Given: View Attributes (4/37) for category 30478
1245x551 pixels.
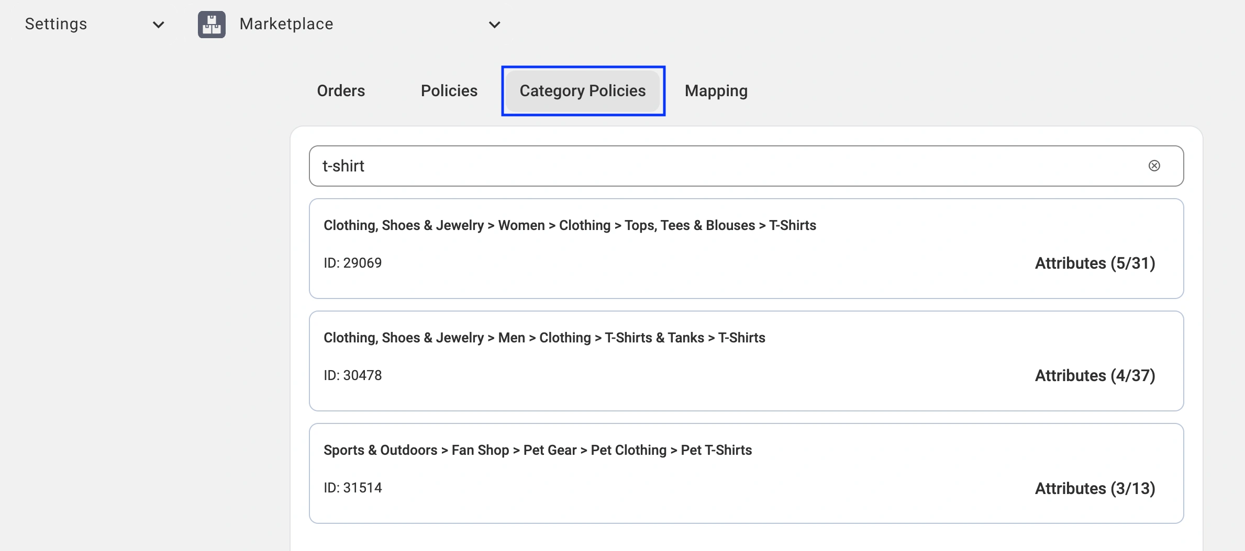Looking at the screenshot, I should click(1095, 375).
